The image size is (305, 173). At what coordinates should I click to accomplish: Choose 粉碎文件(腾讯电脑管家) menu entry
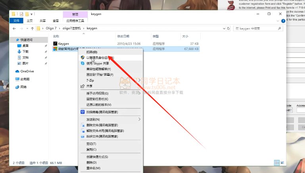click(111, 137)
